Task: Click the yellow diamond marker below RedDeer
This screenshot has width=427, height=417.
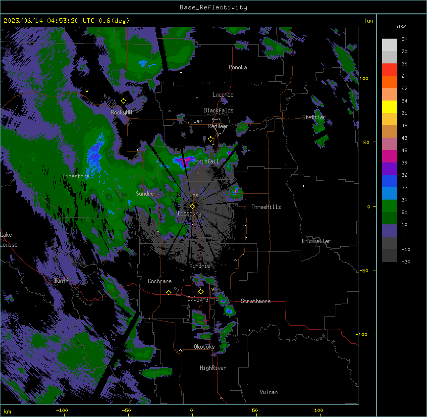Action: point(211,139)
